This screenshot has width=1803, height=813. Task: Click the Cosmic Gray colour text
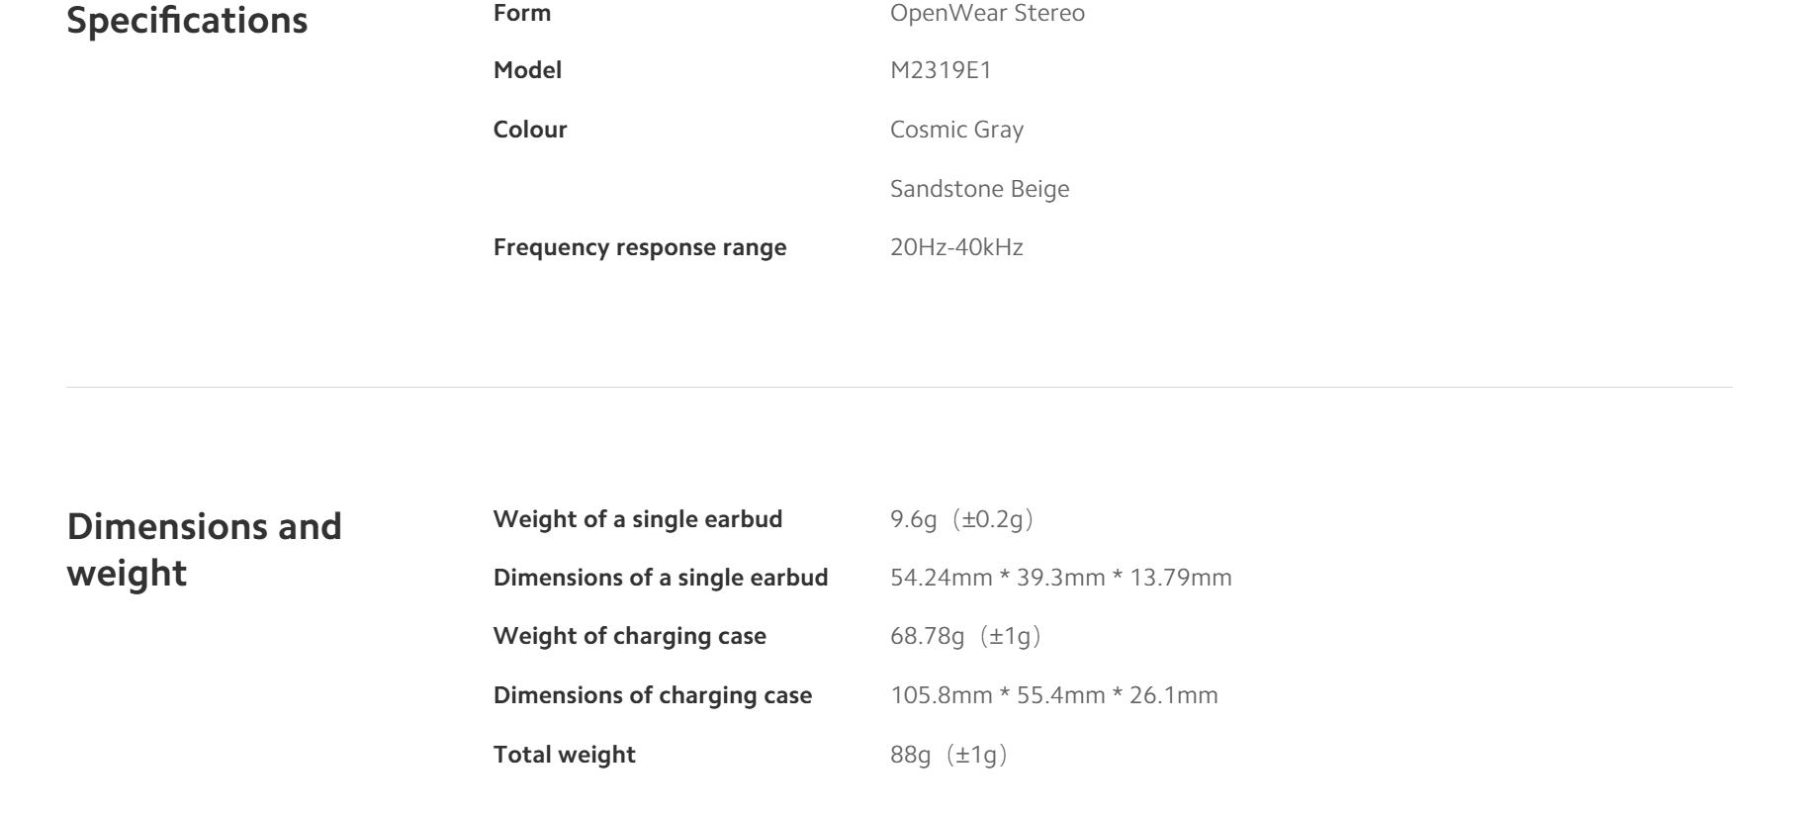[956, 130]
